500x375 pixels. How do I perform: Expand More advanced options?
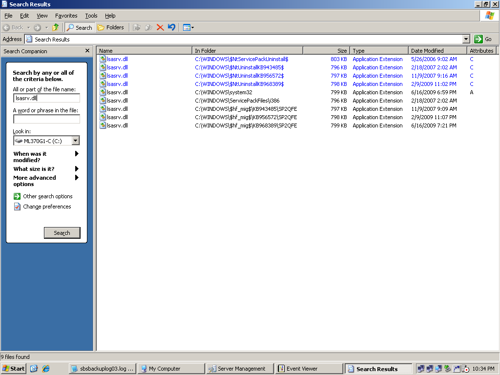(45, 181)
